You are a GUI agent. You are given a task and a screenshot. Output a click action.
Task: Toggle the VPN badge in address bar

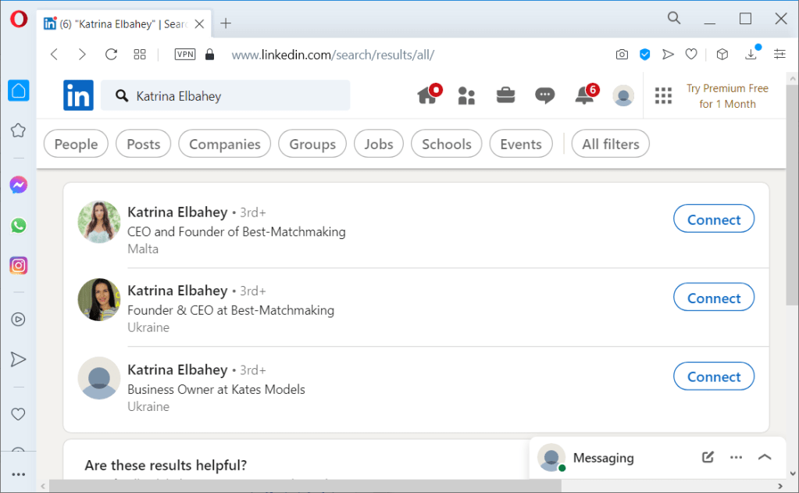(x=185, y=55)
